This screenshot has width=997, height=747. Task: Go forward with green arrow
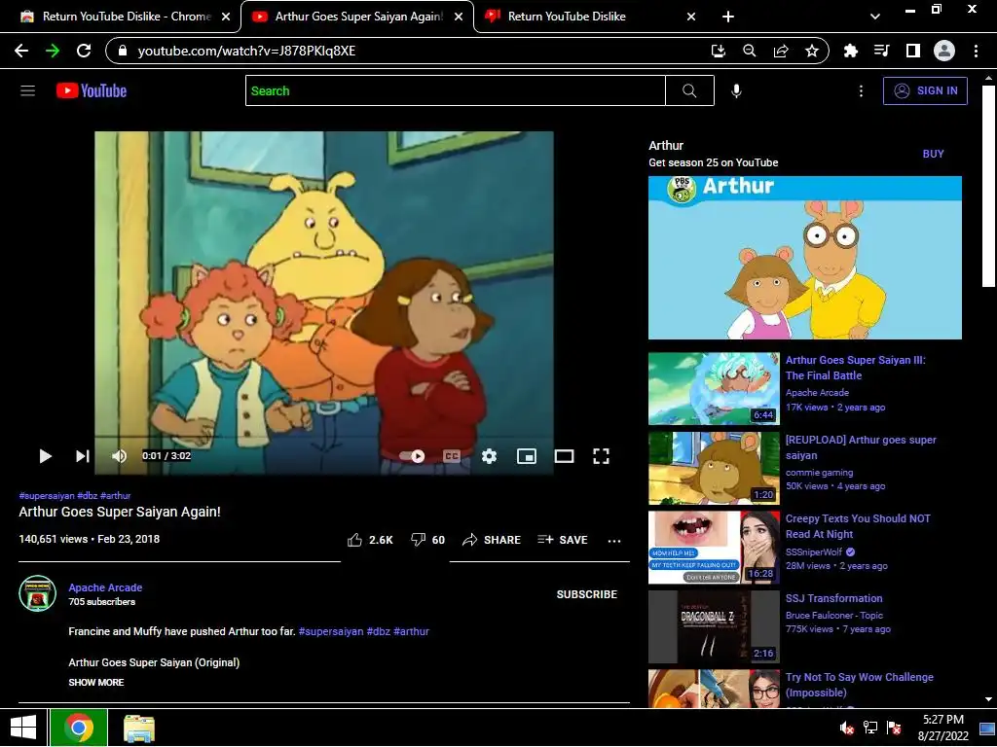(x=53, y=51)
